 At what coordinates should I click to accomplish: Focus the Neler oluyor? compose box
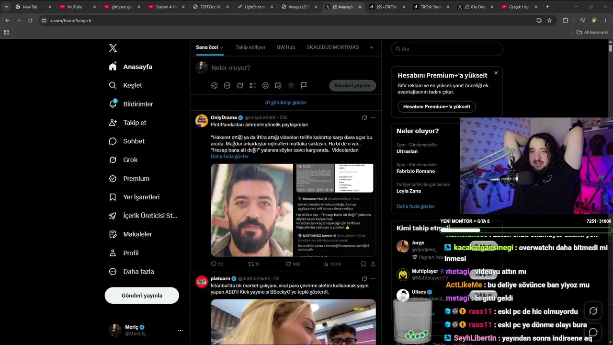click(293, 68)
